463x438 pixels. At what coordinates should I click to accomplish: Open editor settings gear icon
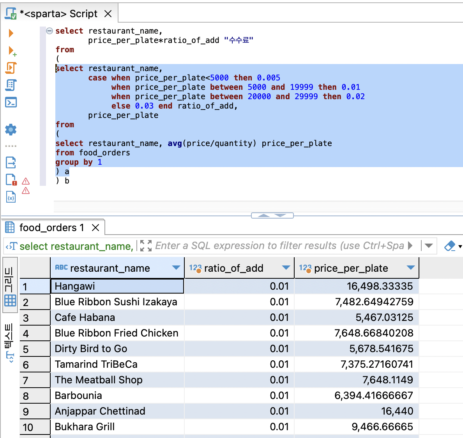[x=11, y=130]
